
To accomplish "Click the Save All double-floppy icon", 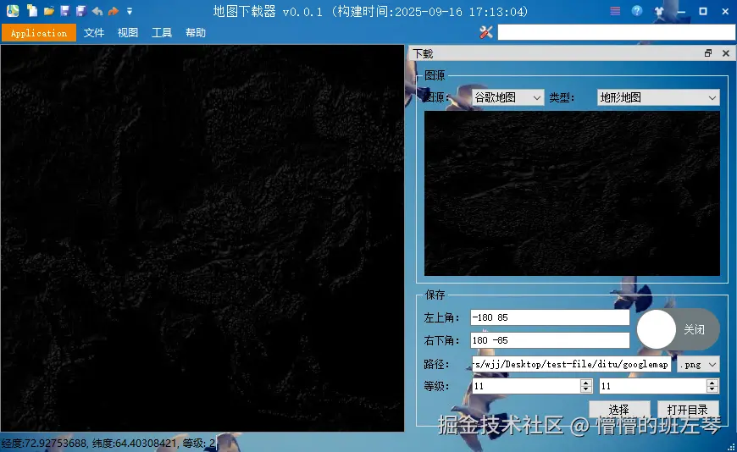I will coord(81,11).
